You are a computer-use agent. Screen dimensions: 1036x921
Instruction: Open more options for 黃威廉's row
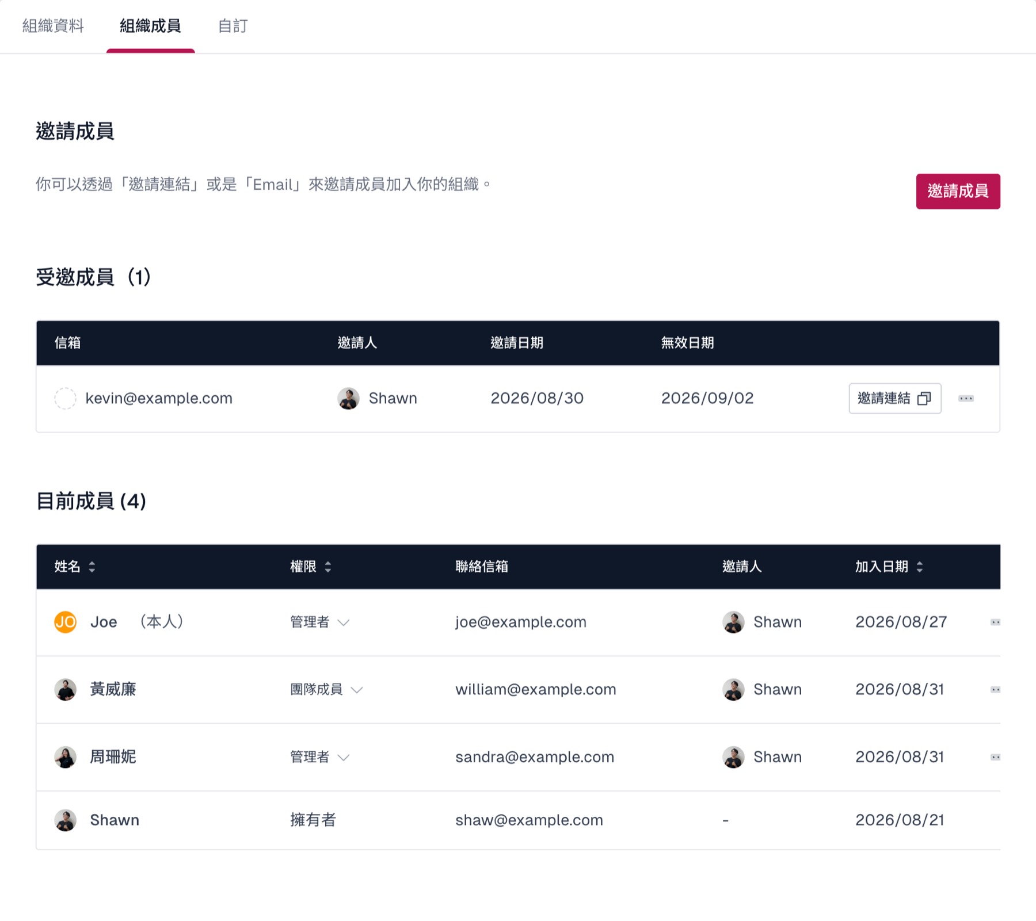click(x=995, y=689)
